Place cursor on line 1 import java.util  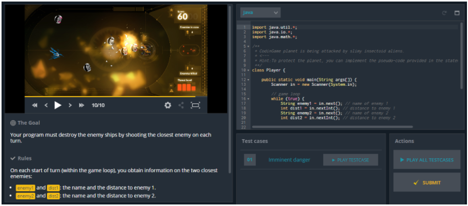275,27
